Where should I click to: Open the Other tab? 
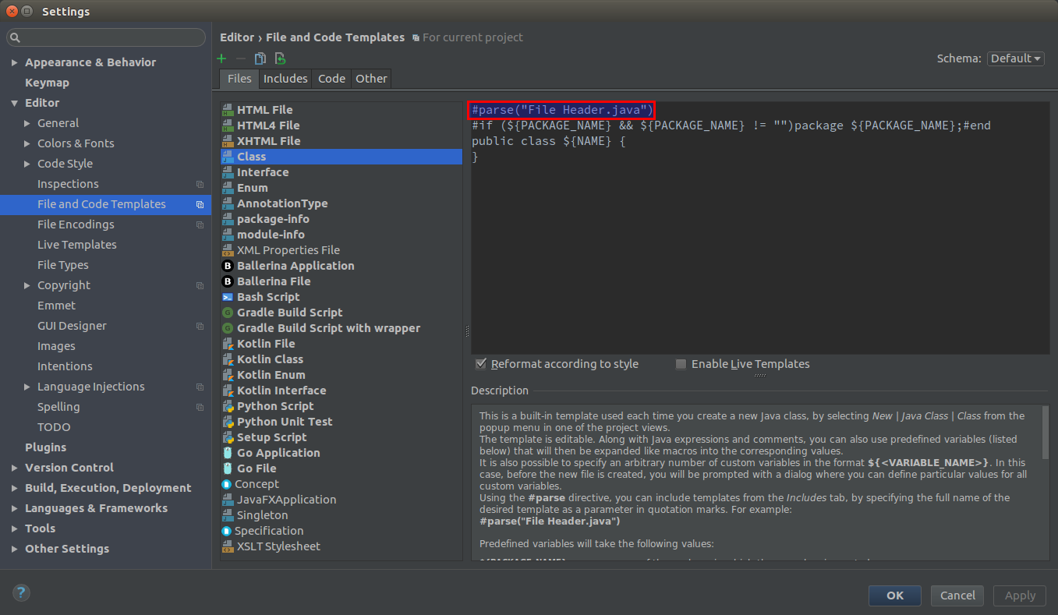371,78
